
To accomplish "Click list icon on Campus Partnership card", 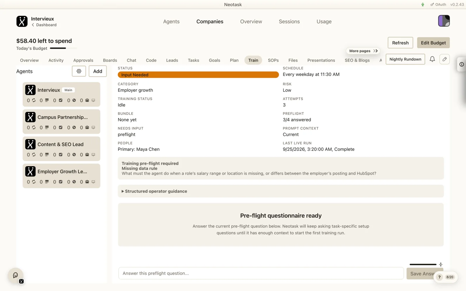I will tap(47, 127).
